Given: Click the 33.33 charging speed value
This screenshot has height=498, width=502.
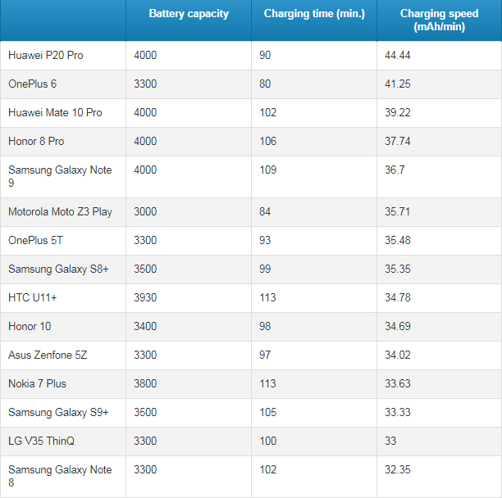Looking at the screenshot, I should click(398, 412).
